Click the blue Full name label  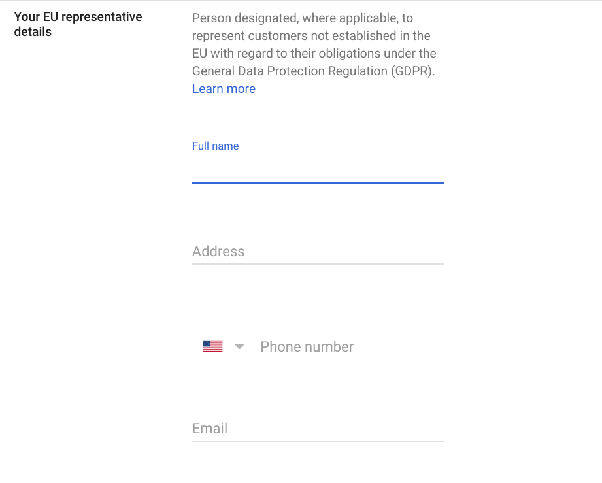pos(215,146)
